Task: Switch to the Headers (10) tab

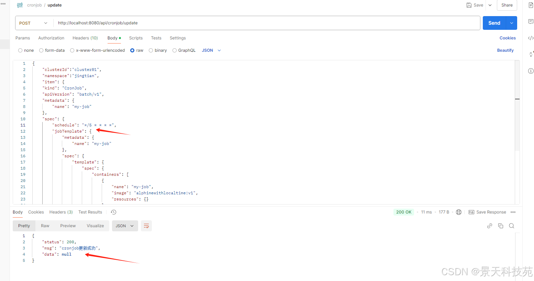Action: click(x=85, y=38)
